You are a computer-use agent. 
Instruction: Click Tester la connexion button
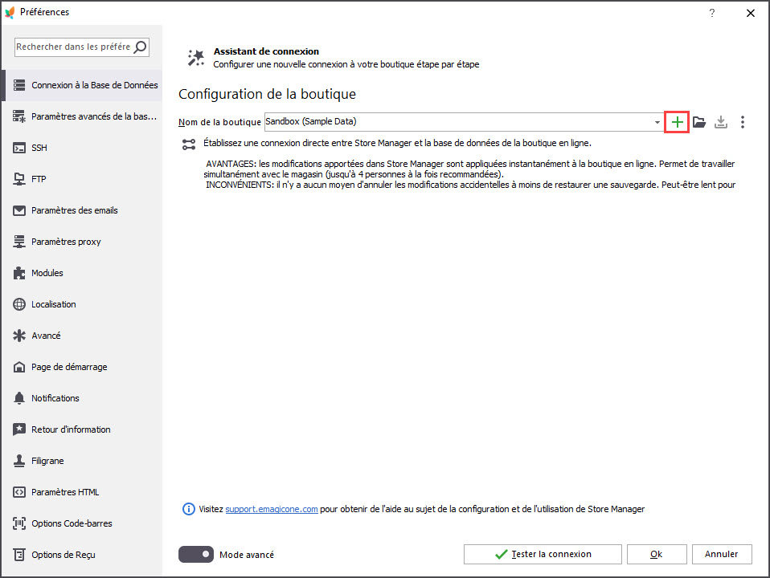coord(543,555)
